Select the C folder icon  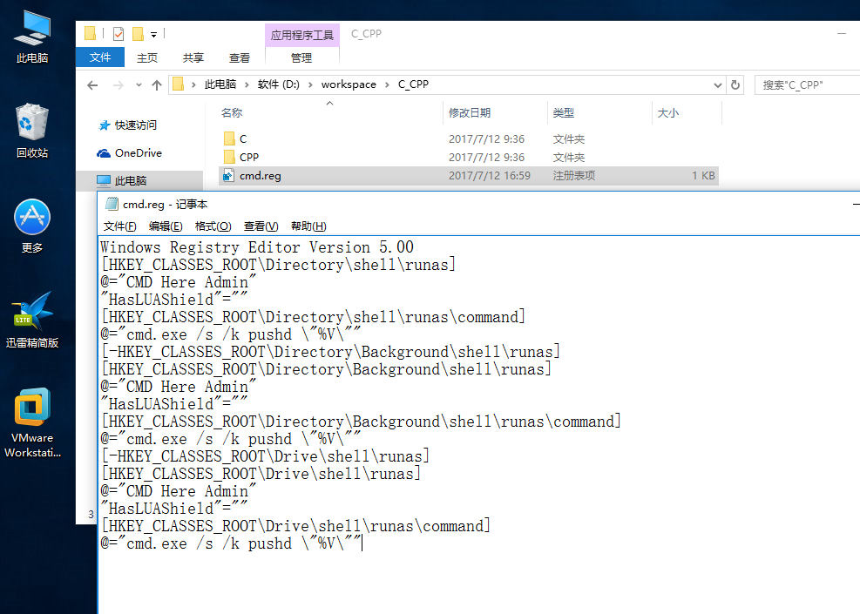[229, 138]
